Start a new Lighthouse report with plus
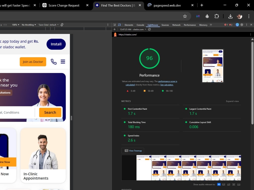 (x=115, y=29)
